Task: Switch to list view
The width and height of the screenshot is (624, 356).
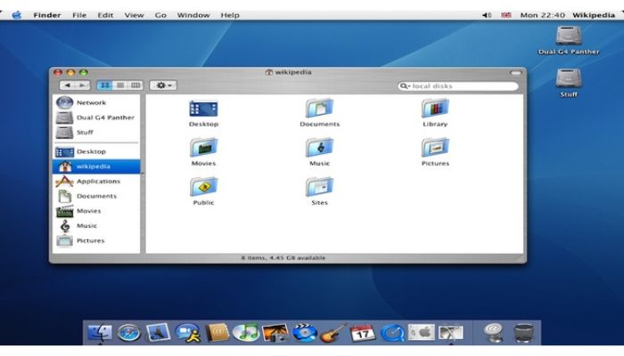Action: click(119, 85)
